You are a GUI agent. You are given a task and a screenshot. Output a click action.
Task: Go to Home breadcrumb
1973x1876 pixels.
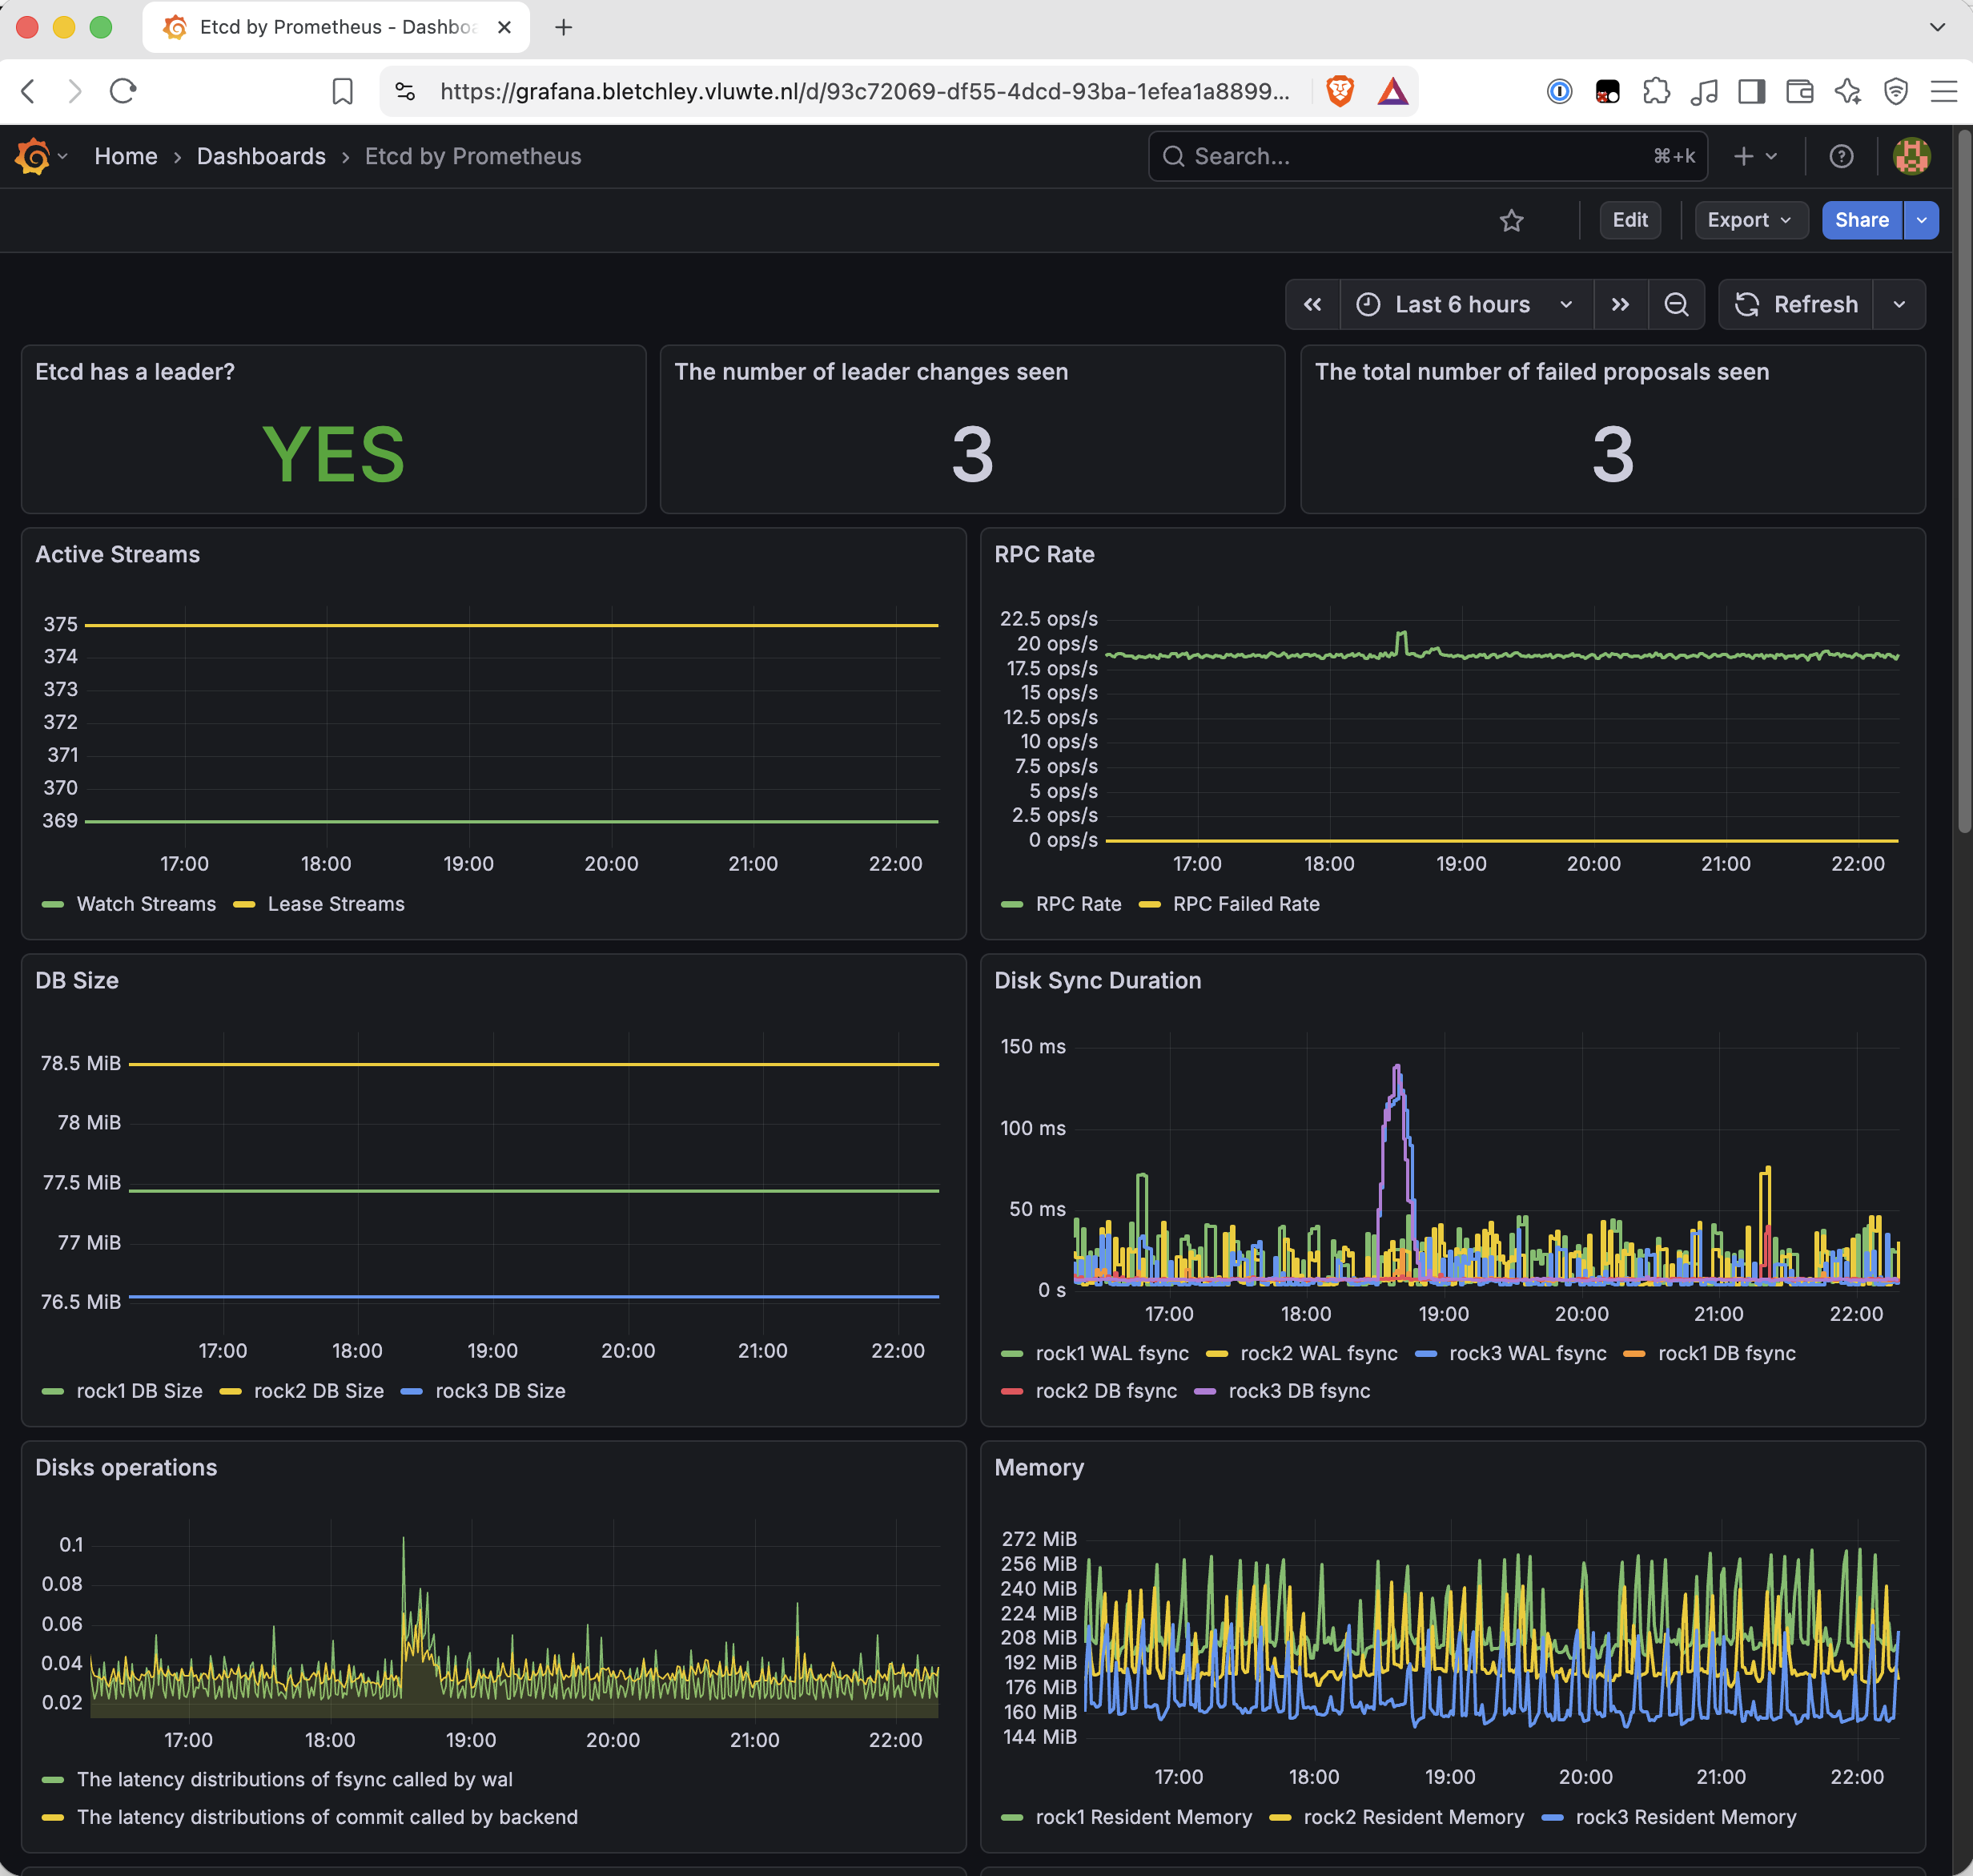[126, 156]
